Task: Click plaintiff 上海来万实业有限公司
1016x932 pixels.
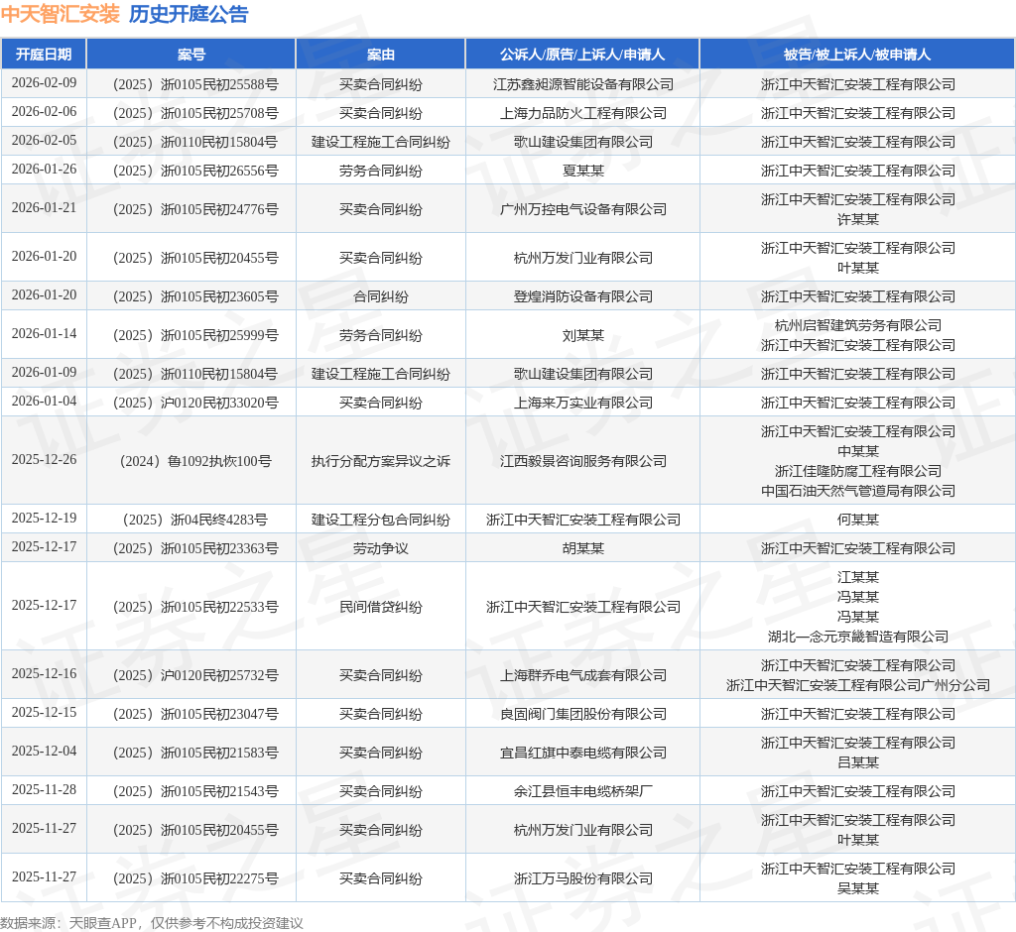Action: [583, 403]
